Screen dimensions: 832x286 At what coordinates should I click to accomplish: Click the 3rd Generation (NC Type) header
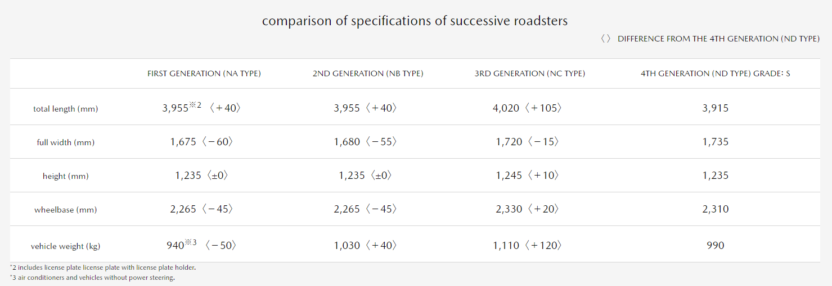click(x=530, y=73)
